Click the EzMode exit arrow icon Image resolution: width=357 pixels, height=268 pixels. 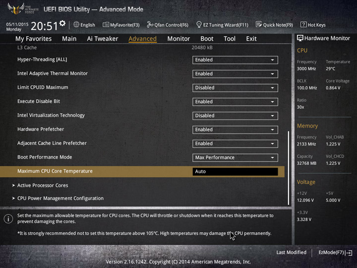click(349, 253)
